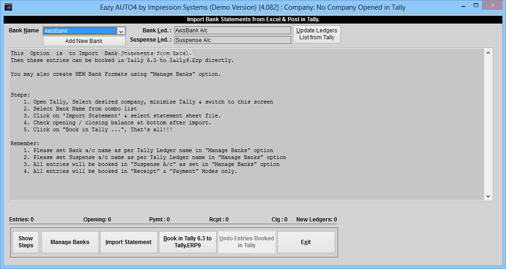Click the 'Remember:' heading in instructions
Image resolution: width=506 pixels, height=269 pixels.
[25, 143]
